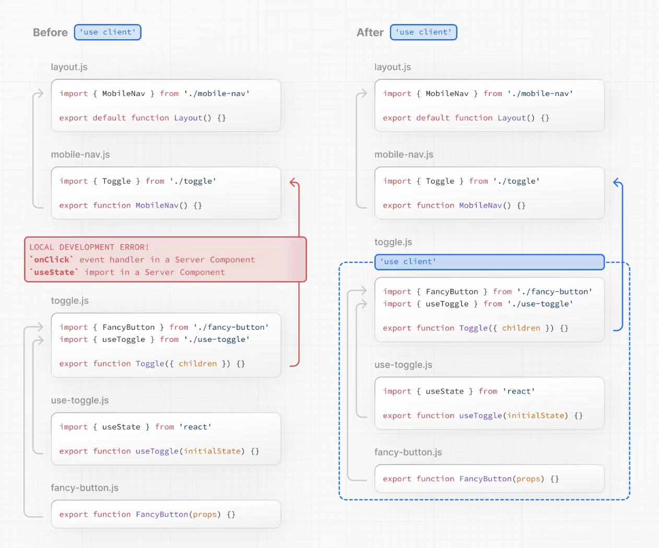Viewport: 659px width, 548px height.
Task: Click useState import code box in the After column
Action: [x=489, y=403]
